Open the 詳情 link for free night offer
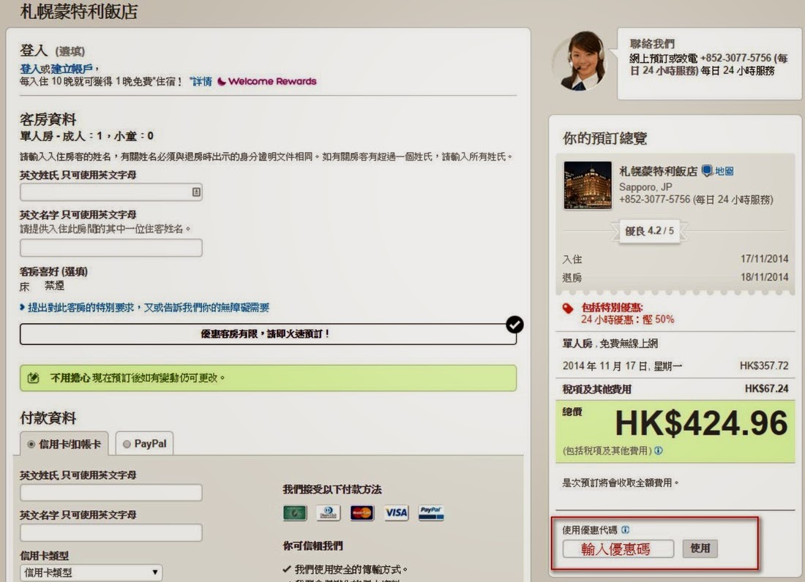 [201, 81]
